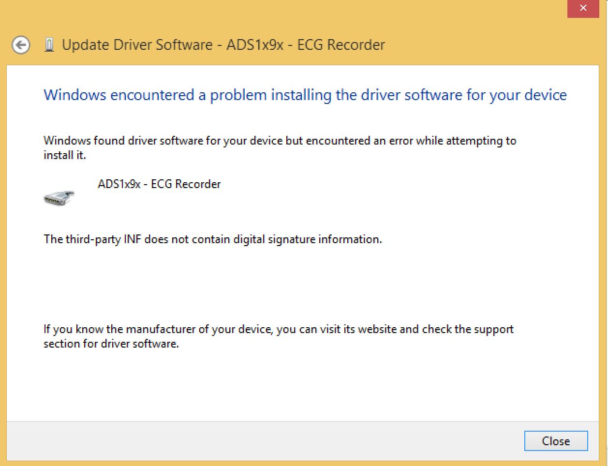Image resolution: width=608 pixels, height=466 pixels.
Task: Click the serial connector device icon
Action: coord(59,197)
